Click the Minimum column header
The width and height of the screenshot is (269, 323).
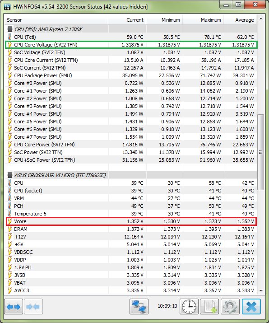(x=164, y=20)
